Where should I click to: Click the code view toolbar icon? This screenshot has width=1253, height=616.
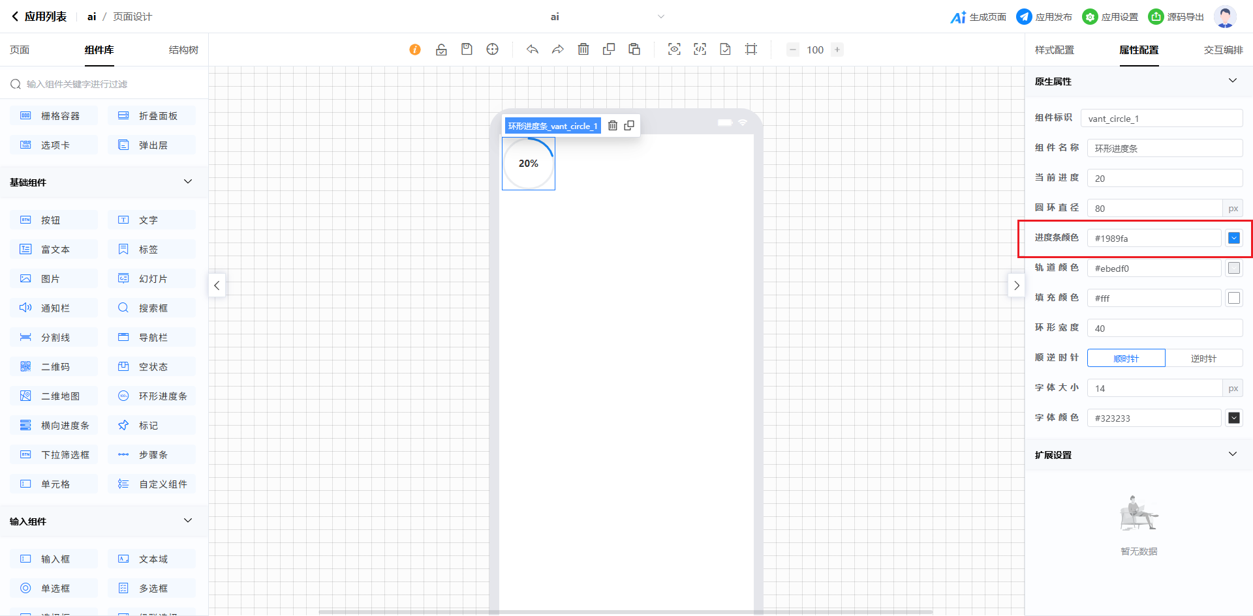click(x=700, y=50)
